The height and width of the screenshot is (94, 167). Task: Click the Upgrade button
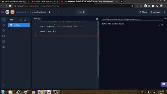156,12
